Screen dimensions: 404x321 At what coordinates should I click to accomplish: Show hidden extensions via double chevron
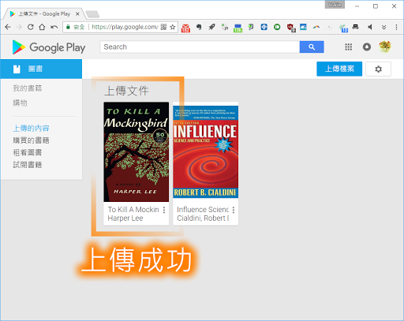click(383, 27)
